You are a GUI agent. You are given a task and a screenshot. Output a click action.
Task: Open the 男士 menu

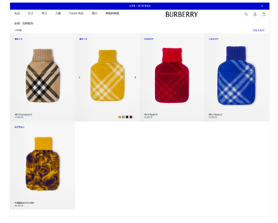pos(44,13)
